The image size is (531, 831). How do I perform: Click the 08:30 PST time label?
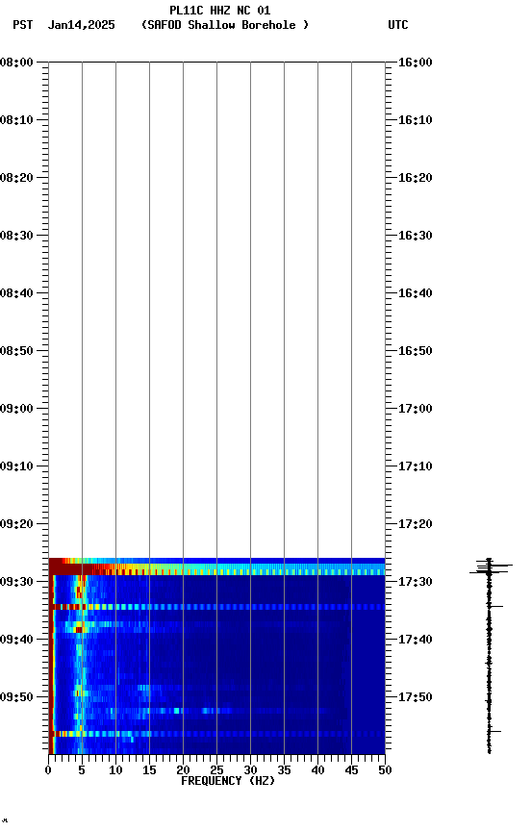16,236
